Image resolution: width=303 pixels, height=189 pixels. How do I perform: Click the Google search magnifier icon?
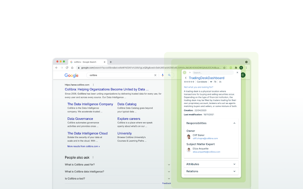169,75
